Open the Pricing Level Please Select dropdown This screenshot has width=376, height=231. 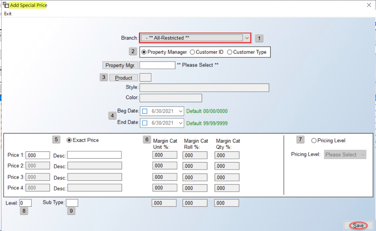click(345, 155)
